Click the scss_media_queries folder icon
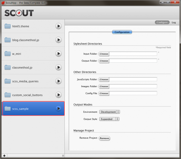 click(8, 81)
